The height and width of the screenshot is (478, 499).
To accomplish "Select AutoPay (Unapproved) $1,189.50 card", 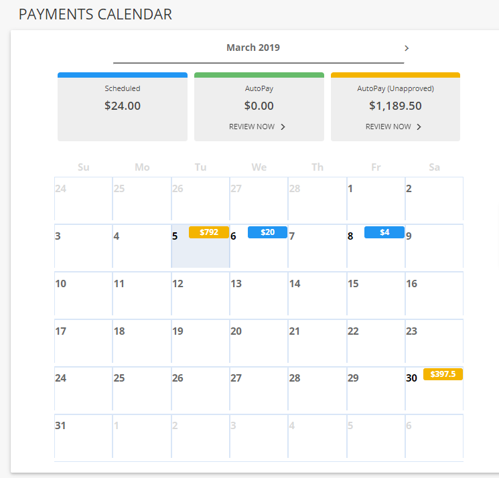I will click(x=395, y=107).
